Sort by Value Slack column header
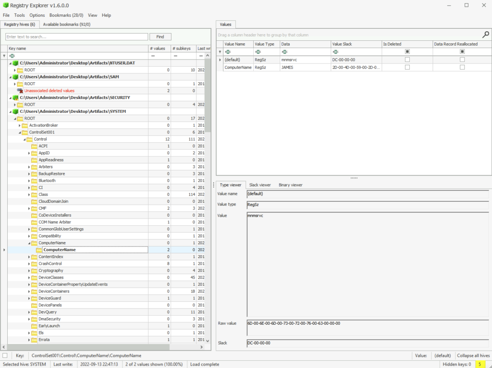The width and height of the screenshot is (492, 368). click(356, 44)
